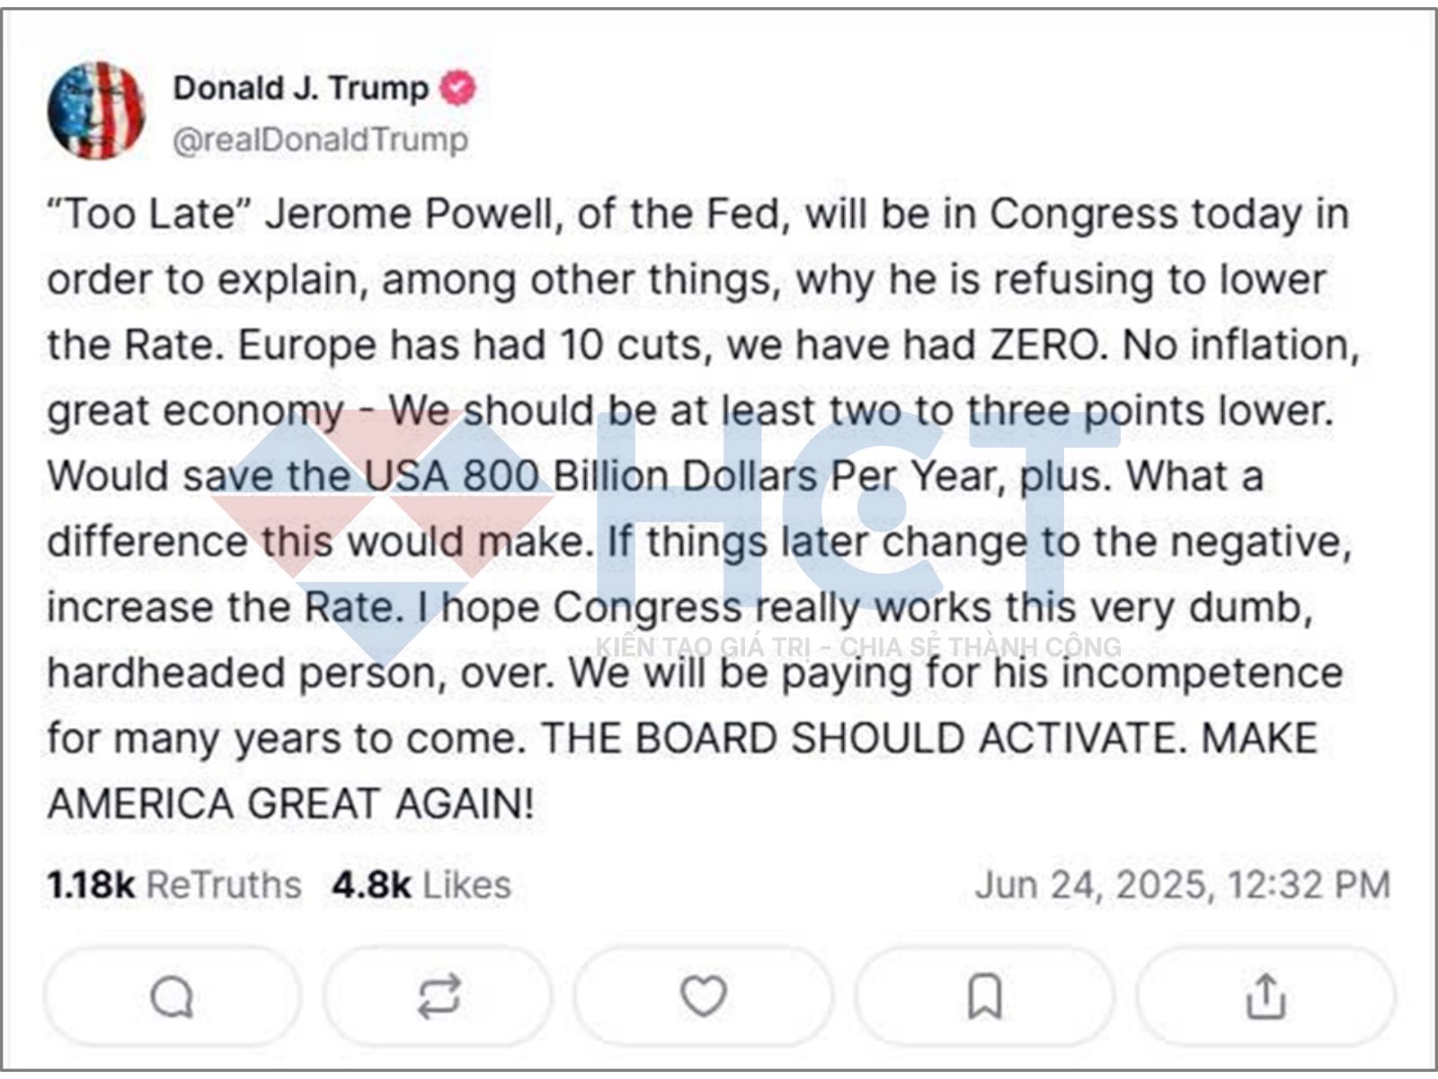
Task: Click the reply speech bubble icon
Action: [x=171, y=996]
